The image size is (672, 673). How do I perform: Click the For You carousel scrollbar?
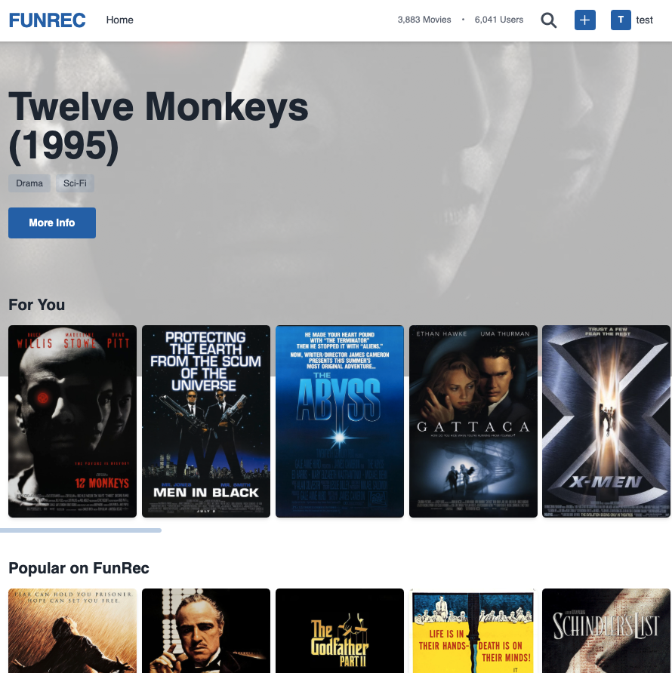pyautogui.click(x=81, y=530)
